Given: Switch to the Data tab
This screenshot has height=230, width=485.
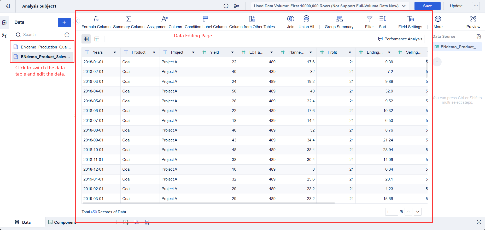Looking at the screenshot, I should (x=23, y=222).
